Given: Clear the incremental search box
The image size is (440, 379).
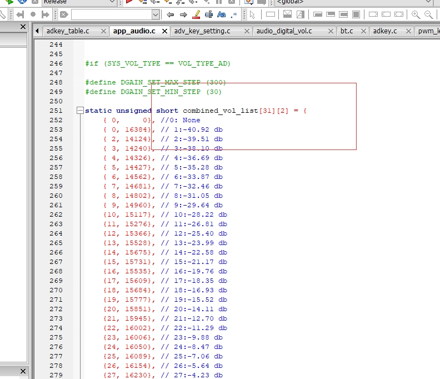Looking at the screenshot, I should click(x=64, y=14).
